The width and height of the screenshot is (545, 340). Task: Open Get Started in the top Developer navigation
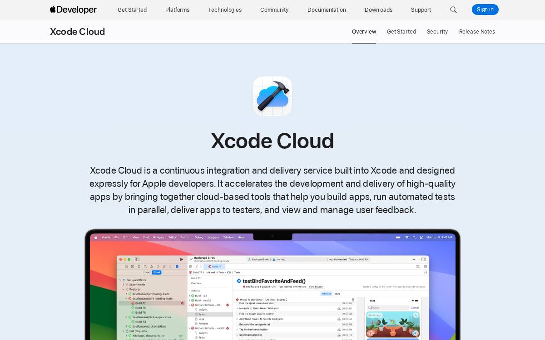click(x=132, y=10)
